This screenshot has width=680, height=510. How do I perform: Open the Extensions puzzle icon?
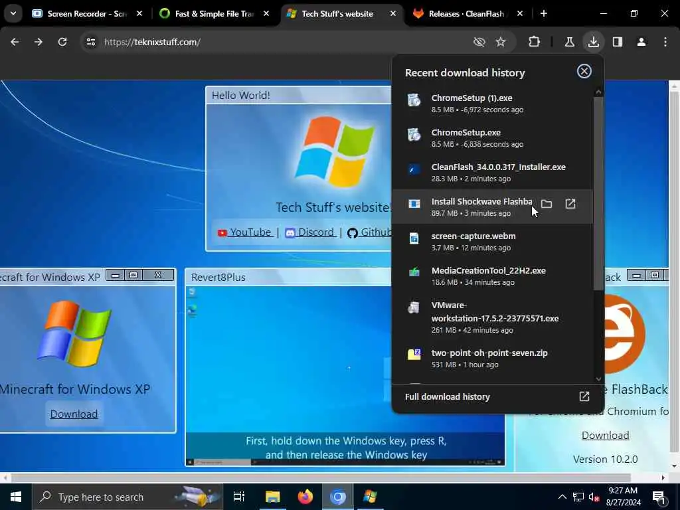coord(535,42)
